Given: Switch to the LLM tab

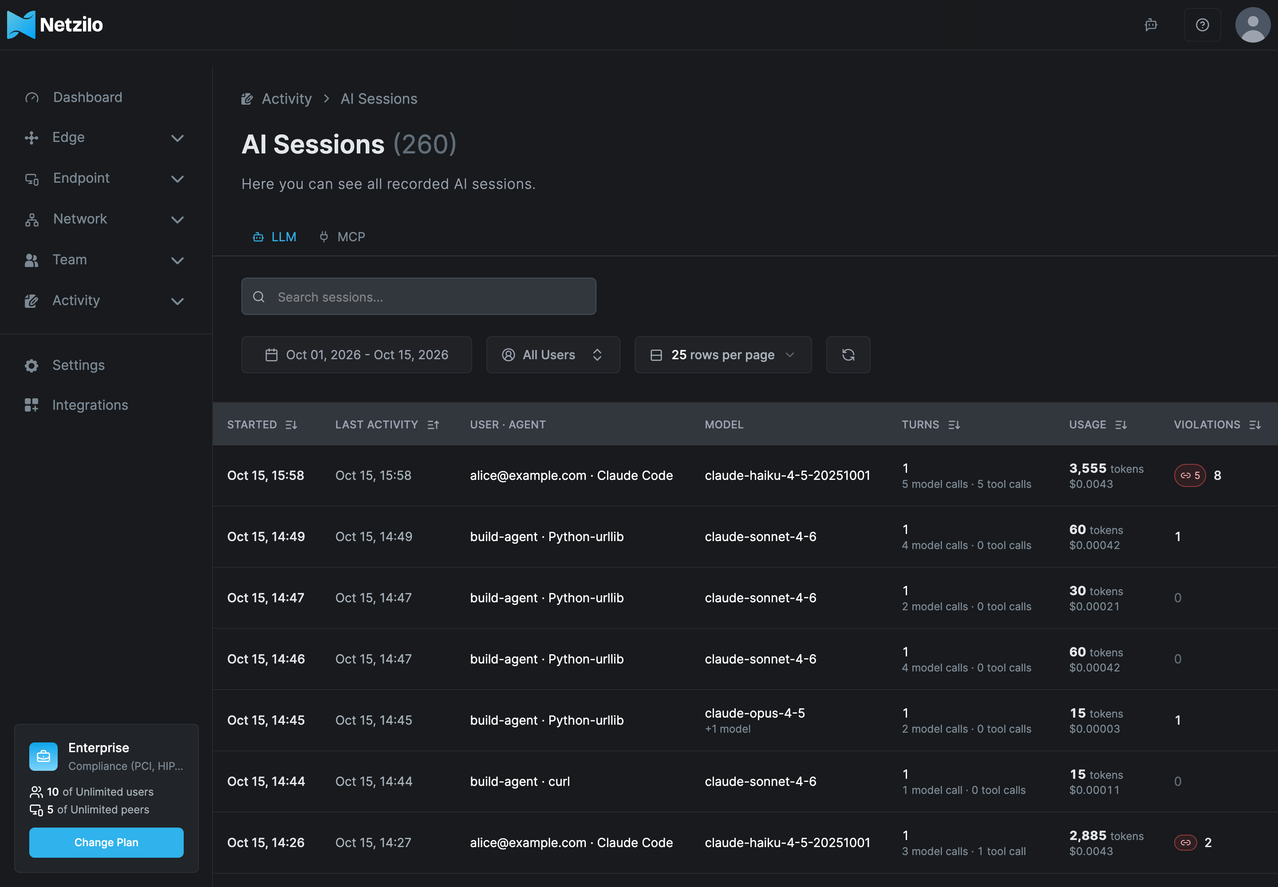Looking at the screenshot, I should tap(275, 237).
